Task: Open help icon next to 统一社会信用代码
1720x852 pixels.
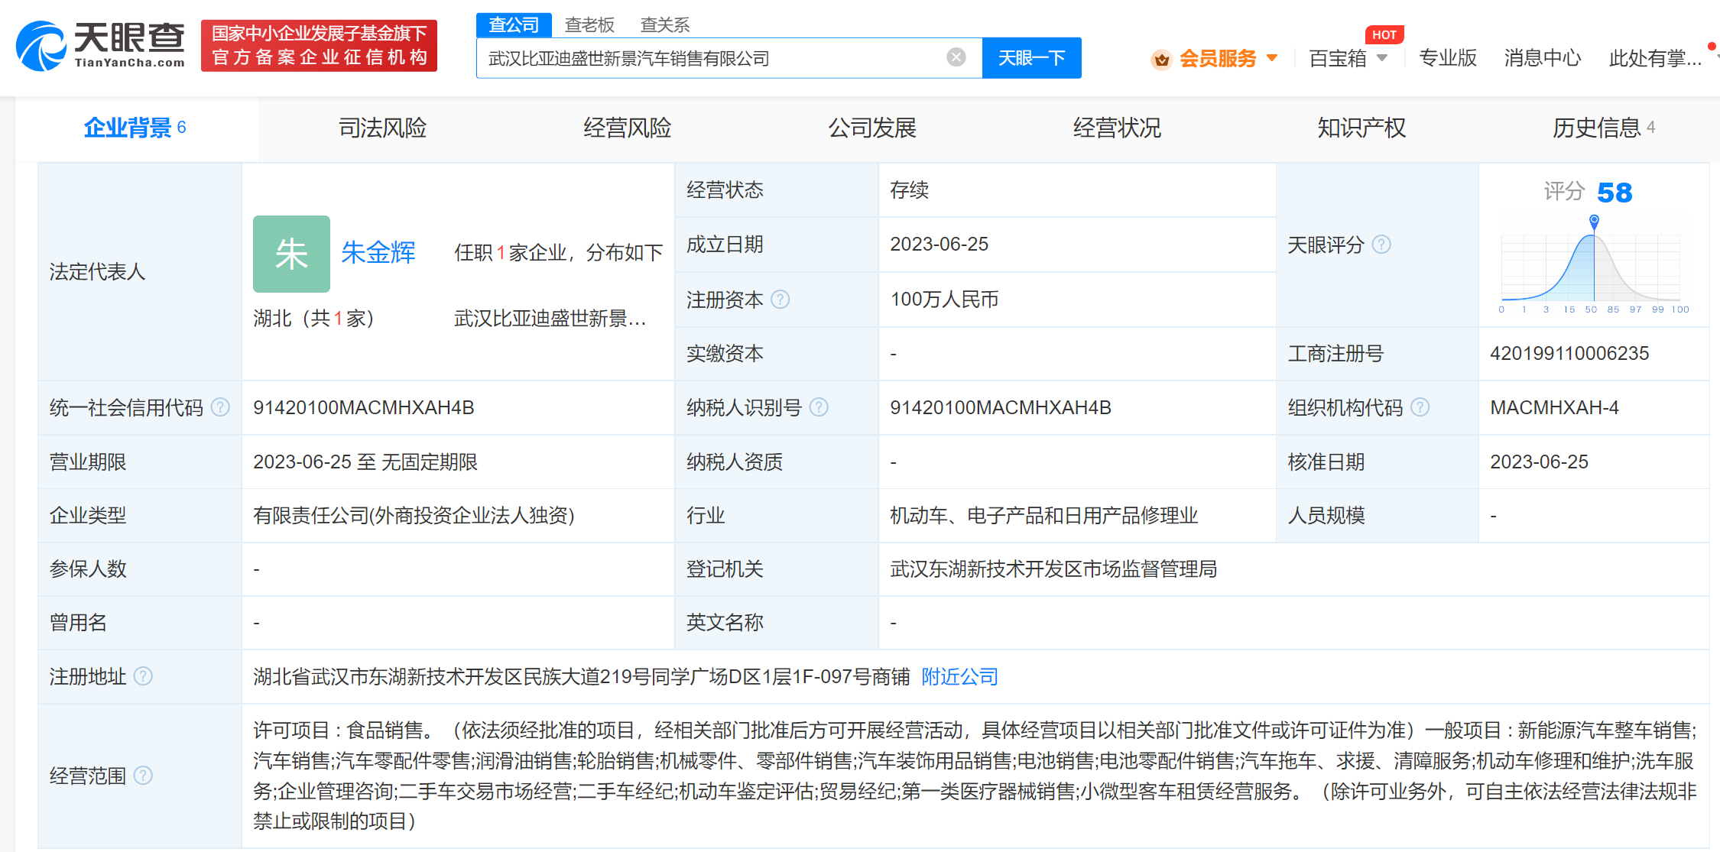Action: pos(220,407)
